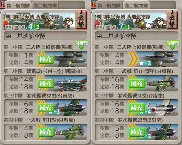182x145 pixels.
Task: Resupply the 二式陸上偵察機 squadron with 1 plane
Action: click(x=46, y=59)
